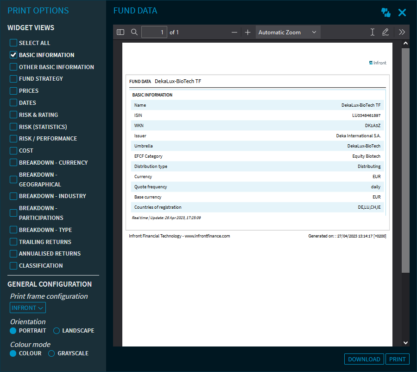Image resolution: width=417 pixels, height=372 pixels.
Task: Expand the Infront print frame dropdown
Action: tap(28, 308)
